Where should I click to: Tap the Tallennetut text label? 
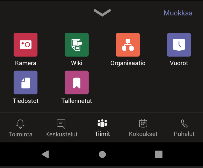pos(77,101)
